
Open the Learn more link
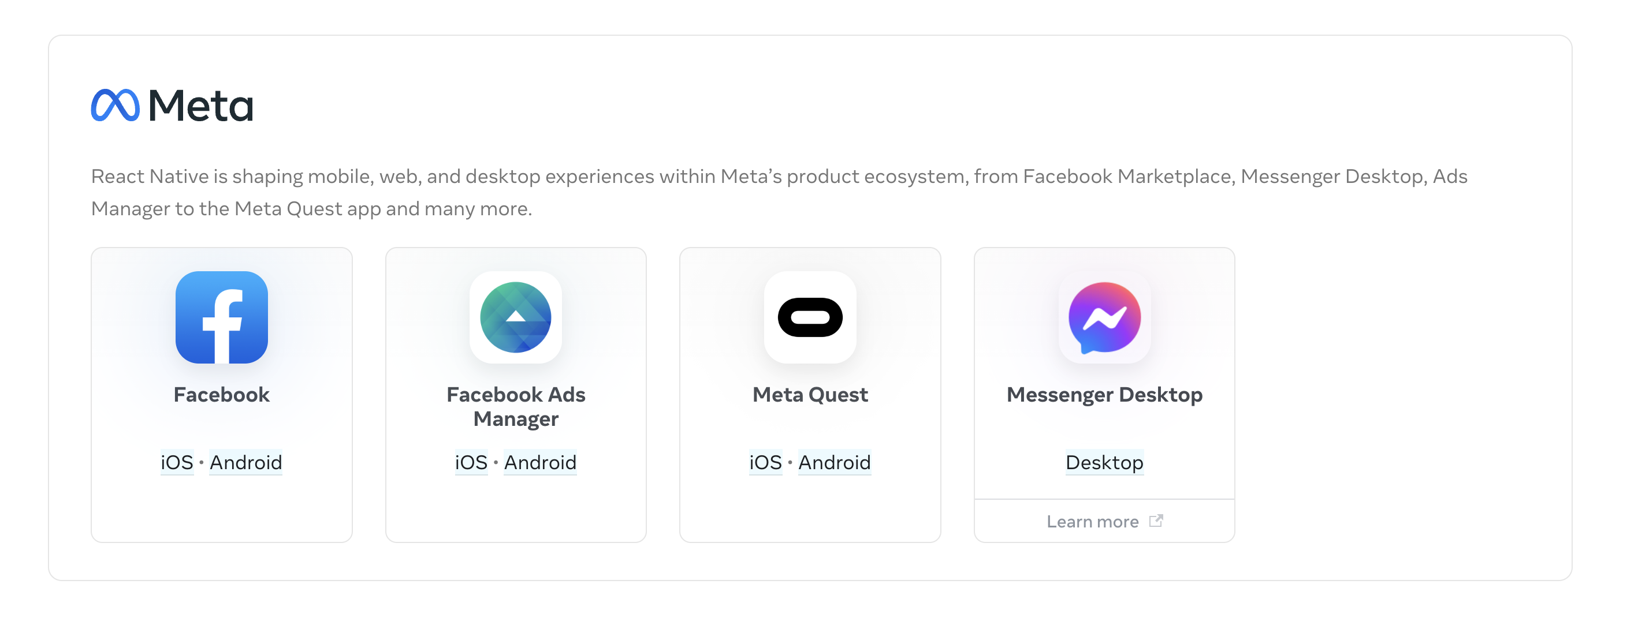(x=1092, y=522)
